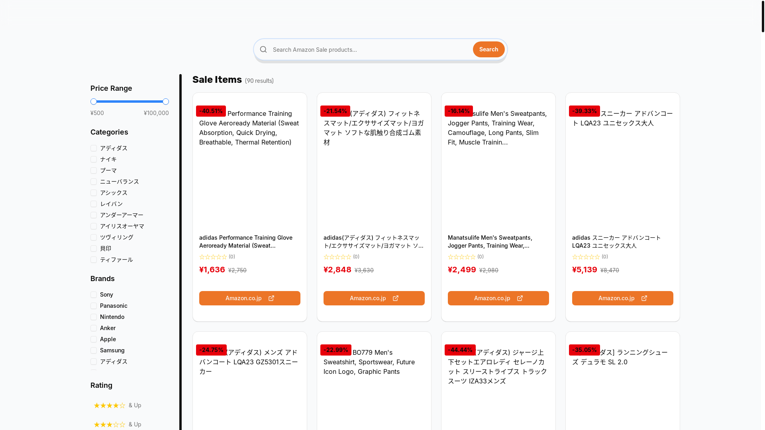Screen dimensions: 765x430
Task: Open Amazon.co.jp for the adidas fitness mat
Action: click(x=374, y=298)
